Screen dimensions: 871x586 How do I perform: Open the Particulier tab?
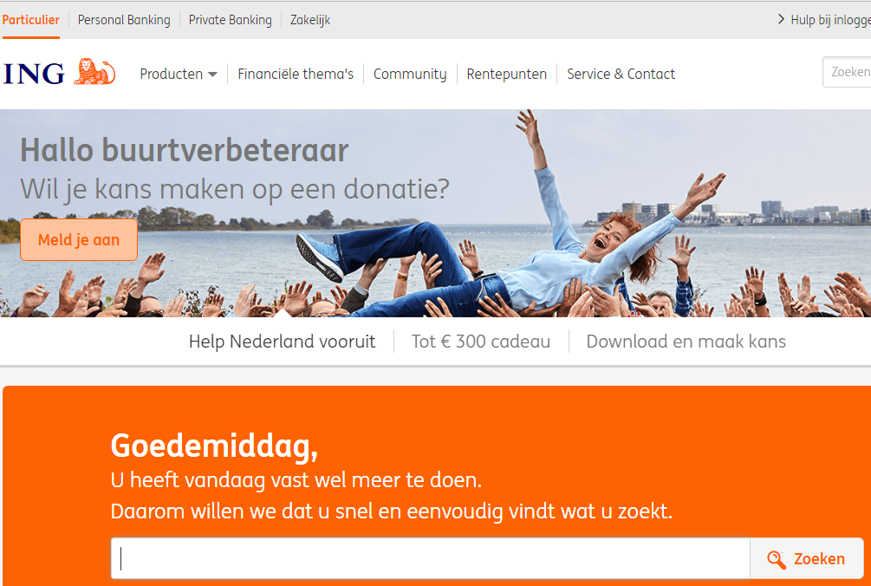point(30,20)
